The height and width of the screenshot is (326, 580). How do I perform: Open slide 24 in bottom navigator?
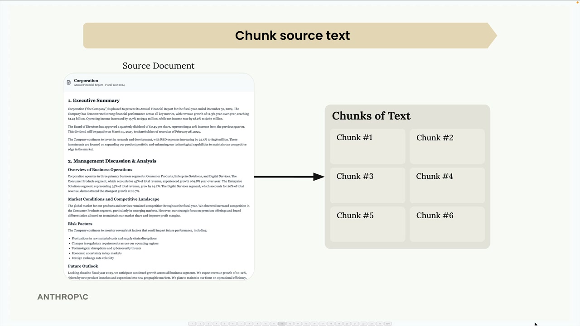(380, 324)
